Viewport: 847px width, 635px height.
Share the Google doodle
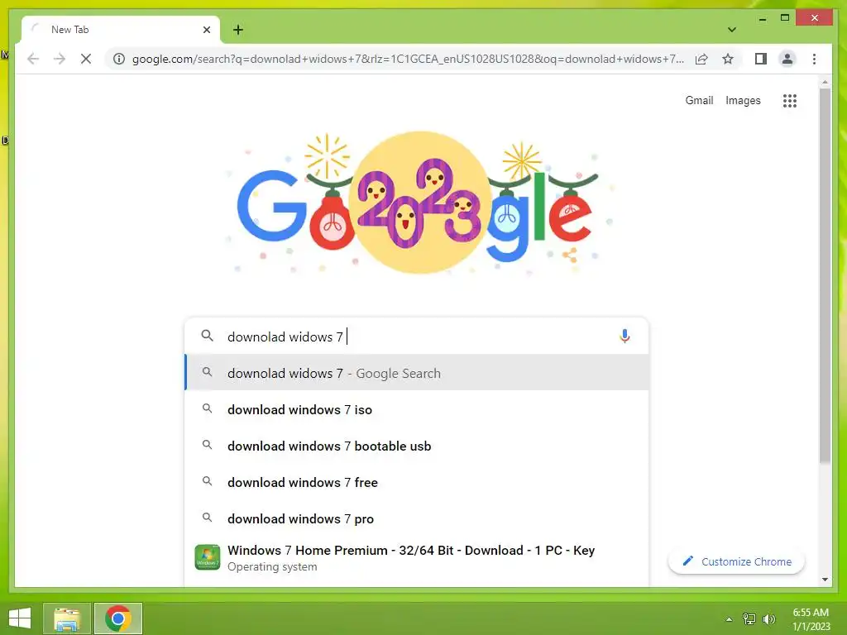pos(570,255)
